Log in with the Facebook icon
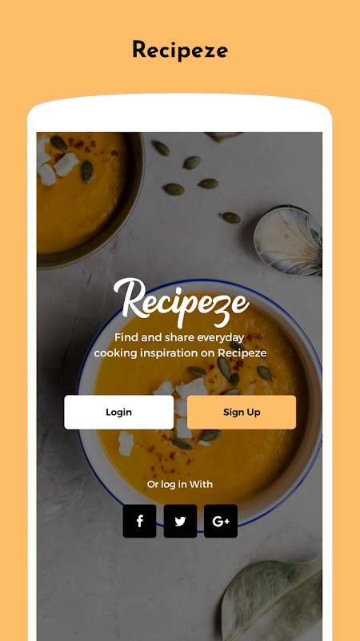 (139, 521)
